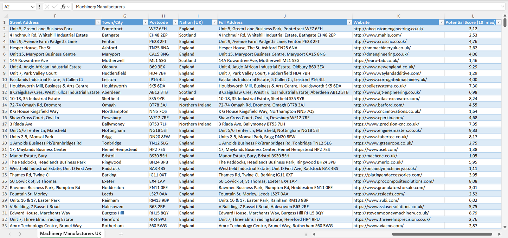This screenshot has height=238, width=508.
Task: Click the left arrow of the horizontal scrollbar
Action: click(x=314, y=234)
